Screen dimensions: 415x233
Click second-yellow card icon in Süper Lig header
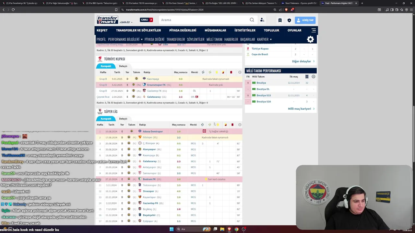click(225, 125)
